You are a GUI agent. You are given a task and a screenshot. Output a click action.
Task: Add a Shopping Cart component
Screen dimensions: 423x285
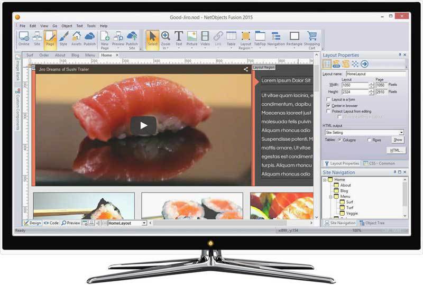coord(312,40)
